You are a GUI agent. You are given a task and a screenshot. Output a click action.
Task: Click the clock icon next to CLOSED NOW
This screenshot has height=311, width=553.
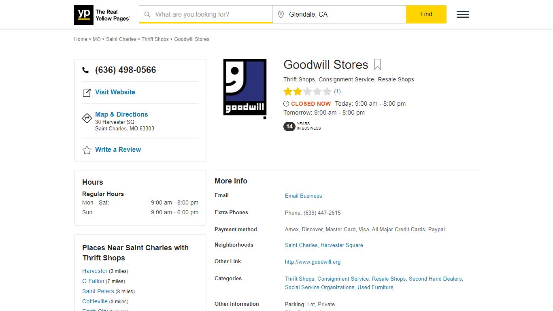[x=286, y=104]
